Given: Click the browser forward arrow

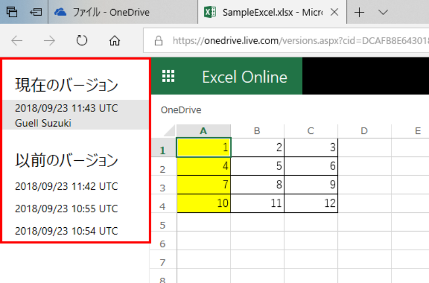Looking at the screenshot, I should pos(49,41).
